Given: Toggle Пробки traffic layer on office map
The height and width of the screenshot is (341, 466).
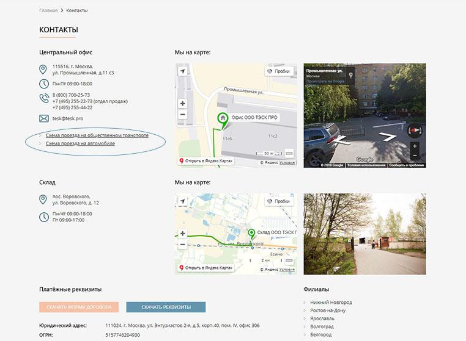Looking at the screenshot, I should click(x=278, y=71).
